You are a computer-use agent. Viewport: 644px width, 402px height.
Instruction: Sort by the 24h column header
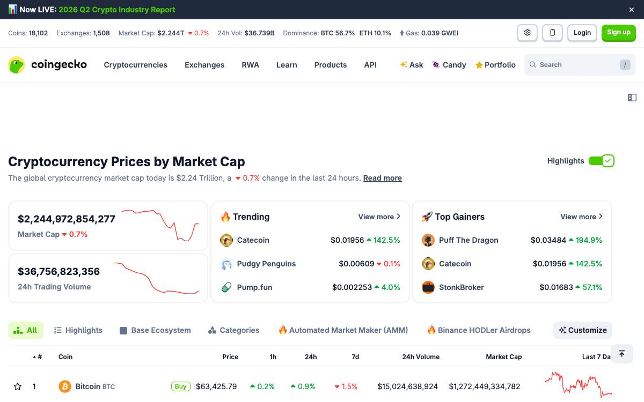(311, 357)
